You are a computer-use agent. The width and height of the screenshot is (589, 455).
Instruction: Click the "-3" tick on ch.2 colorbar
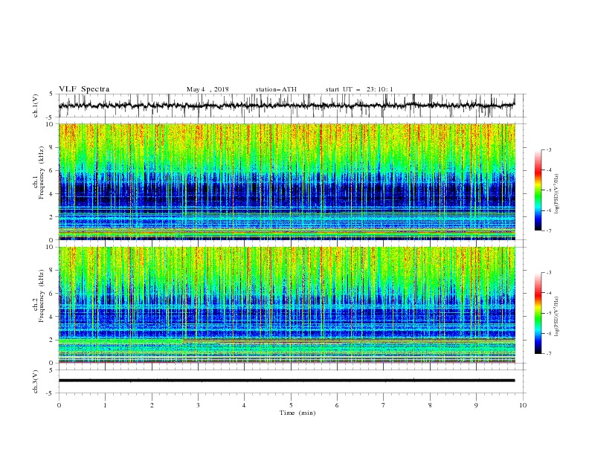pos(549,273)
